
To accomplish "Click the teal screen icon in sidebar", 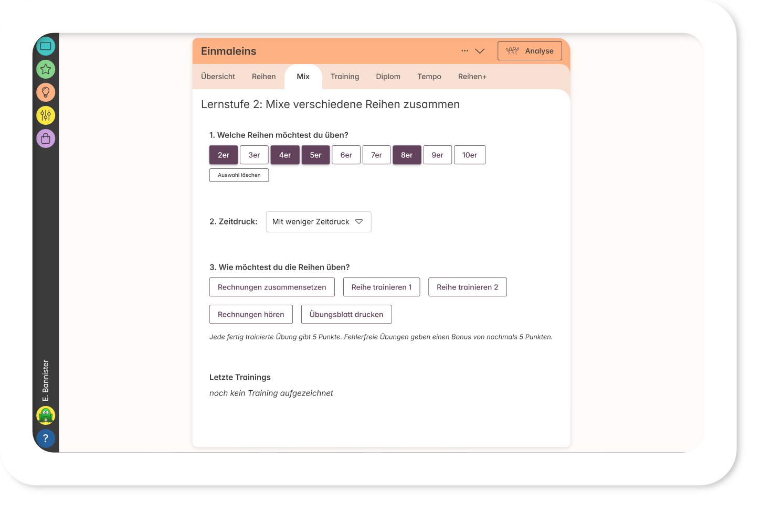I will coord(46,46).
